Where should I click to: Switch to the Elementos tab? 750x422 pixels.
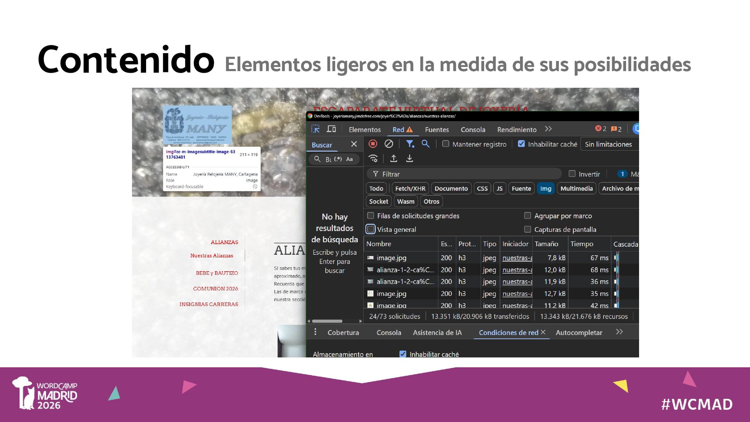364,130
